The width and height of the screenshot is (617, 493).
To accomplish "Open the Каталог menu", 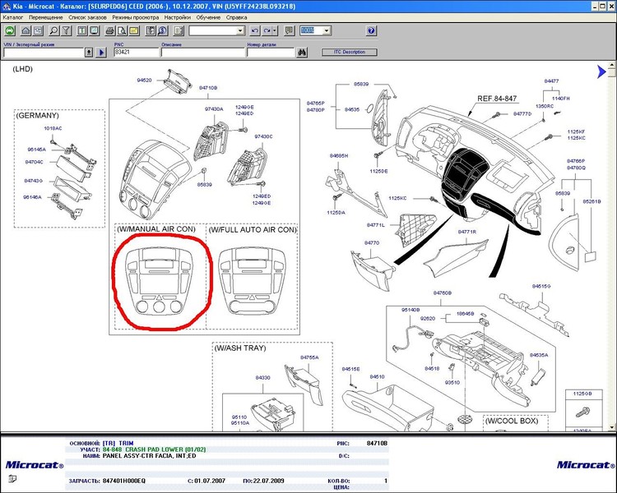I will click(x=12, y=16).
